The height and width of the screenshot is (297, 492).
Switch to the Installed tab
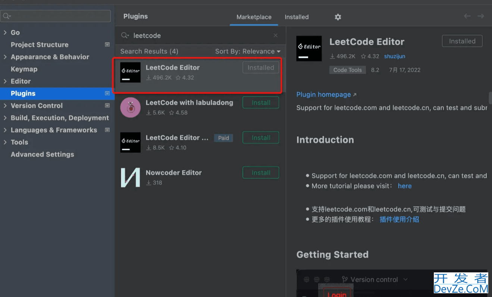click(x=297, y=17)
